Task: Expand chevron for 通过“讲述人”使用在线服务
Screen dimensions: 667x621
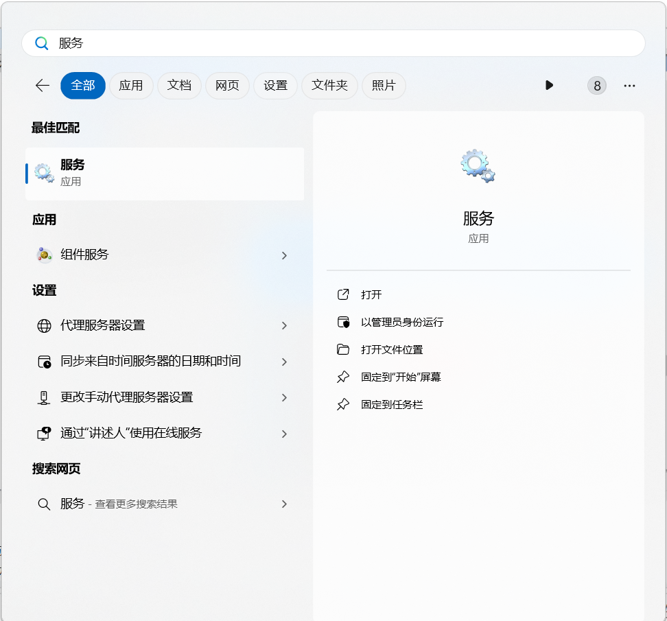Action: click(284, 434)
